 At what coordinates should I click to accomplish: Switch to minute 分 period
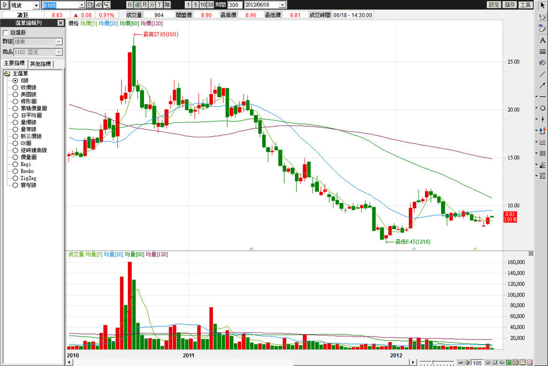pyautogui.click(x=152, y=5)
